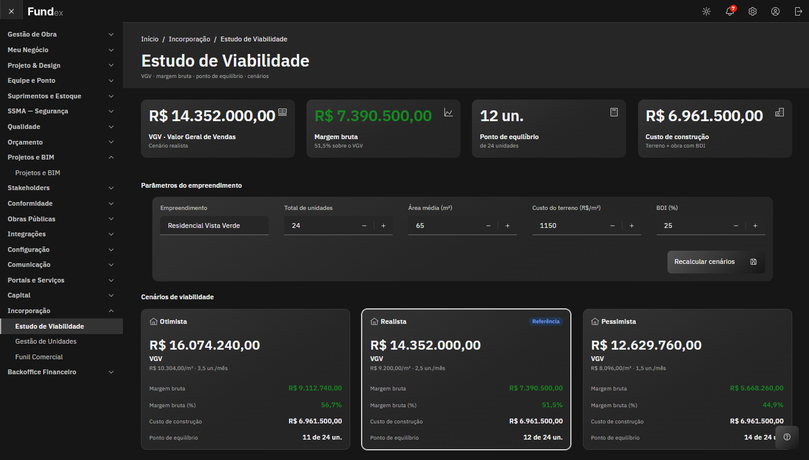The width and height of the screenshot is (809, 460).
Task: Open the settings gear in top bar
Action: (x=753, y=11)
